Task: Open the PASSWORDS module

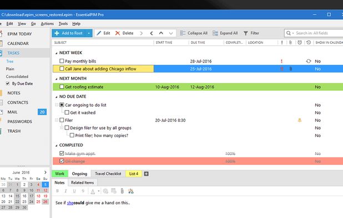Action: [19, 122]
